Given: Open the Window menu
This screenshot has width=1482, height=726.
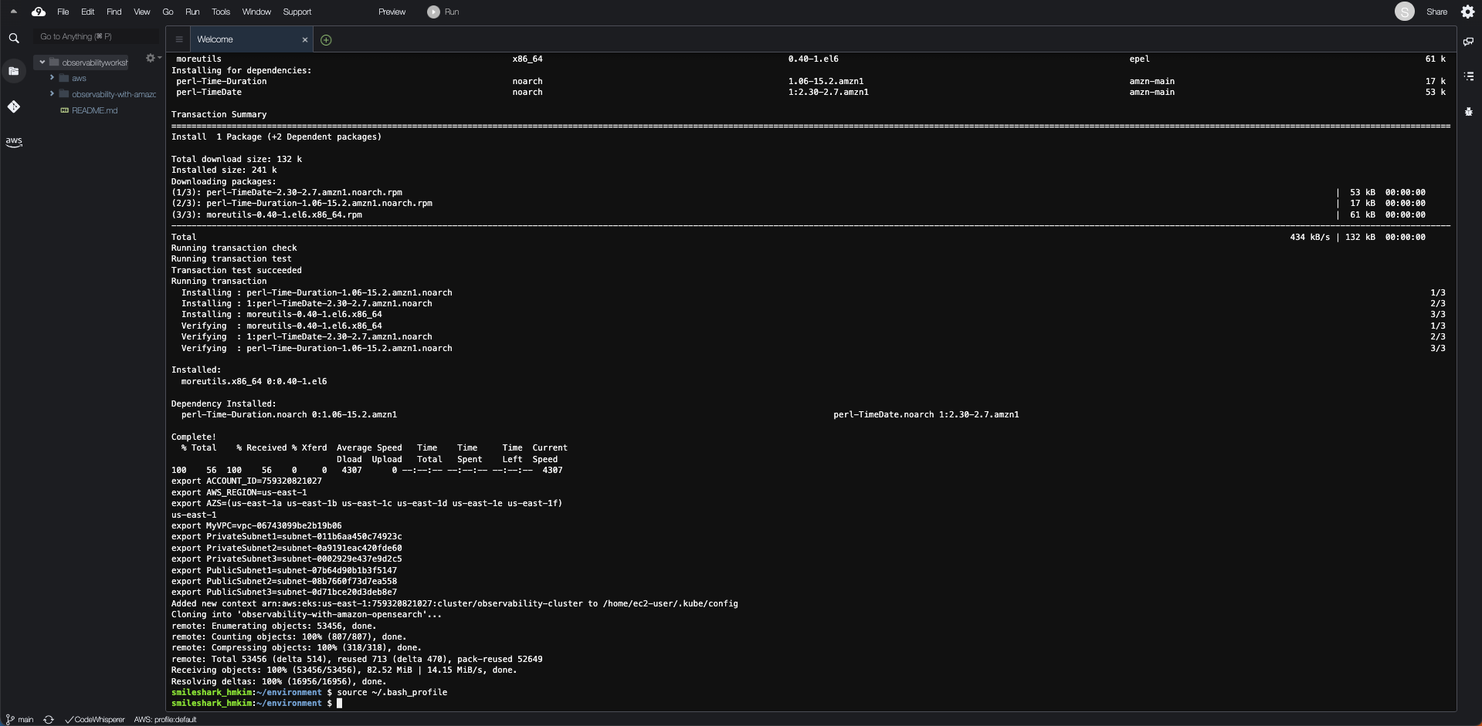Looking at the screenshot, I should click(256, 12).
